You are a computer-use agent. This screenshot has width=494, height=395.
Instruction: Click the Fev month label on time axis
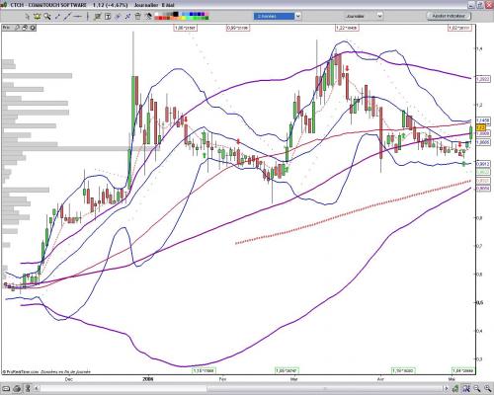click(222, 379)
